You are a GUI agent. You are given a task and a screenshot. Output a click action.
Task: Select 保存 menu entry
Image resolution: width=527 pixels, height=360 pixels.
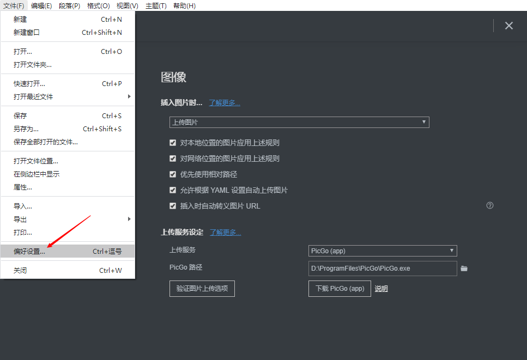pyautogui.click(x=68, y=116)
